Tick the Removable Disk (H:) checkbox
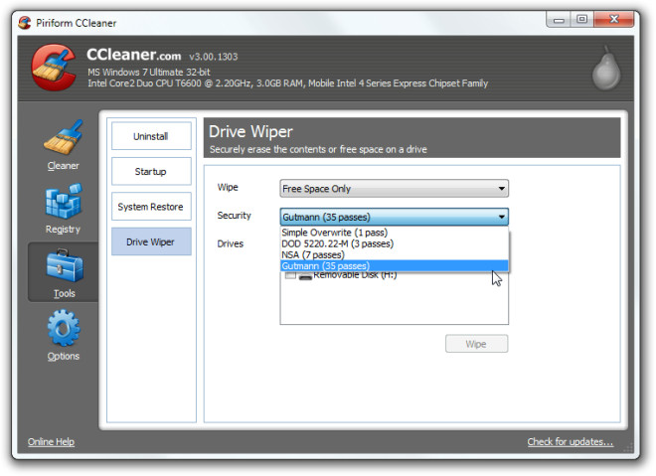The width and height of the screenshot is (656, 476). point(290,275)
